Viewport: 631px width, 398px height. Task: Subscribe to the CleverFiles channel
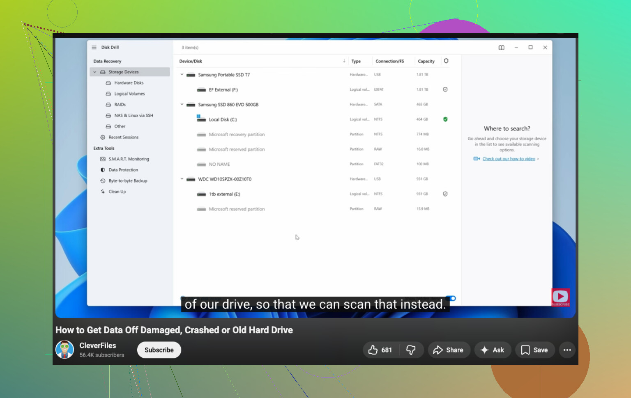pyautogui.click(x=159, y=350)
